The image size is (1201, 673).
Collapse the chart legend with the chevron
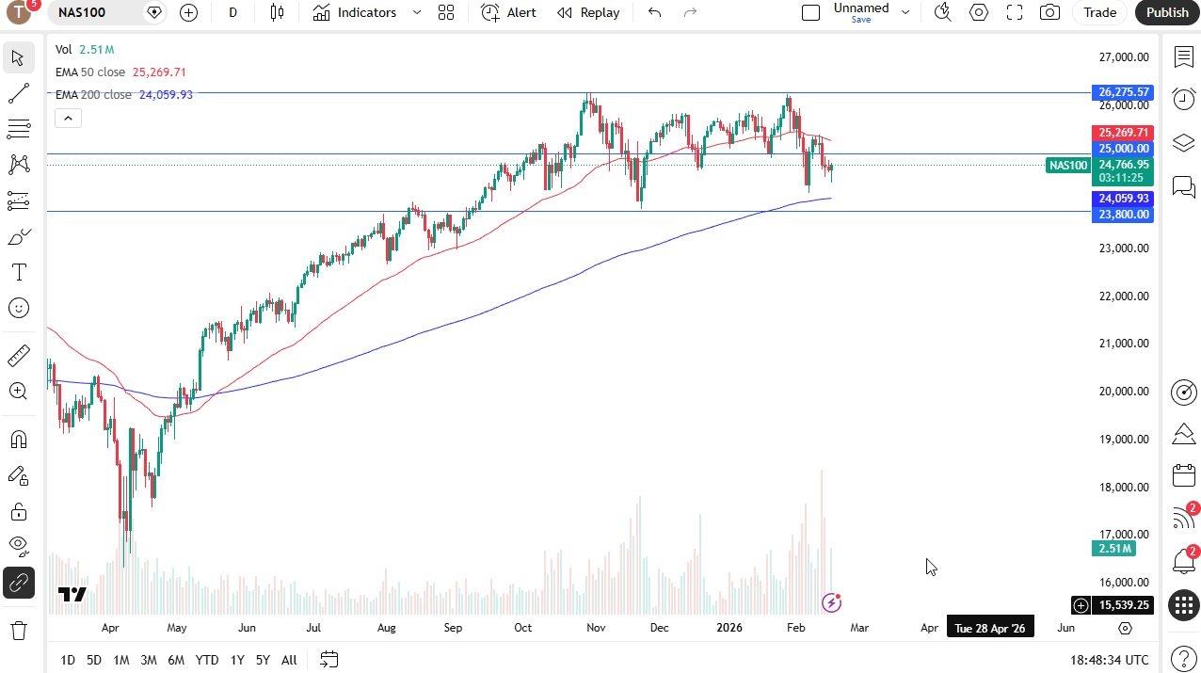click(x=68, y=117)
